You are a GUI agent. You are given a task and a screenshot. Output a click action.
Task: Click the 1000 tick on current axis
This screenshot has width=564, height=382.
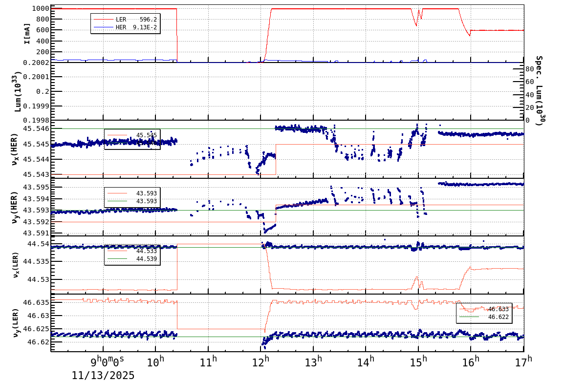[x=40, y=9]
